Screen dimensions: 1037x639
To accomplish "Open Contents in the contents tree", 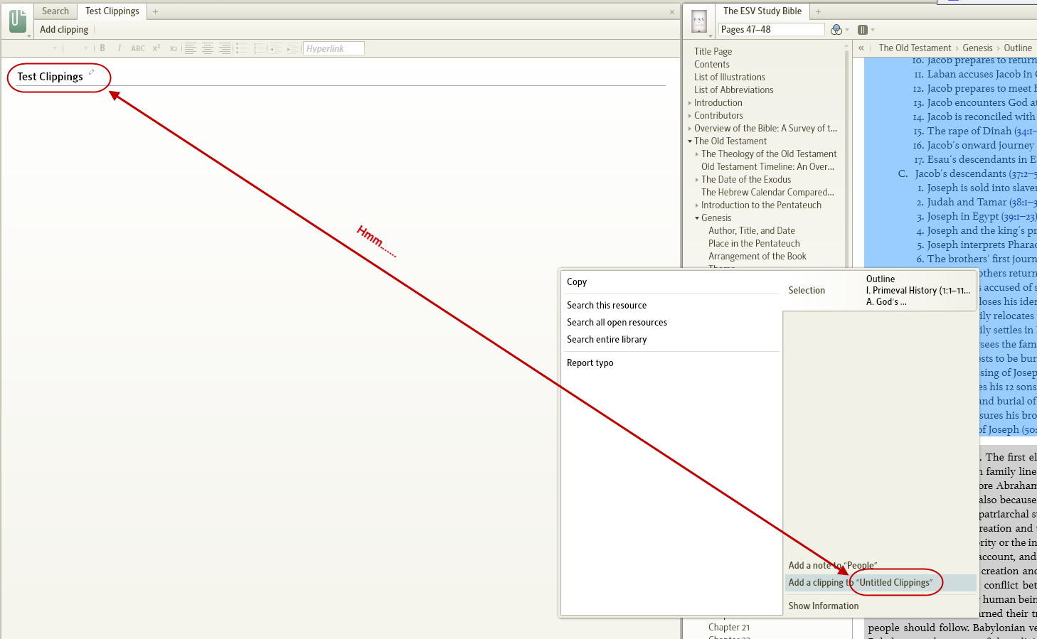I will pos(712,65).
